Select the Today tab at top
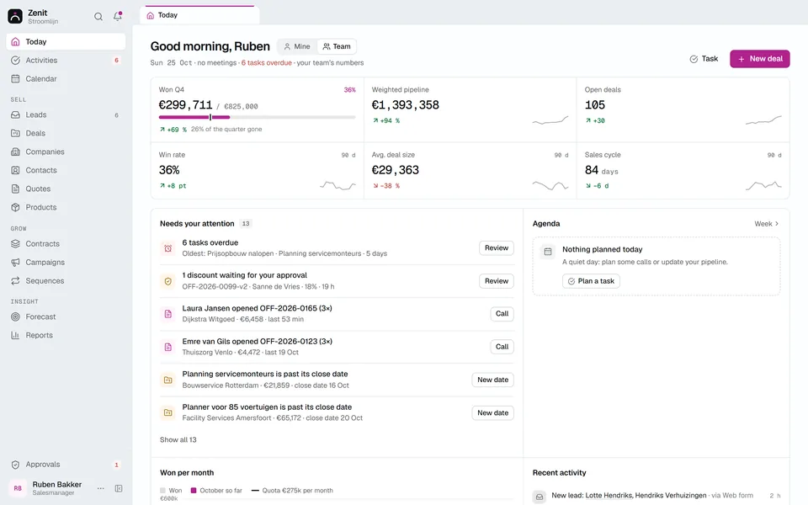This screenshot has width=808, height=505. pyautogui.click(x=199, y=15)
